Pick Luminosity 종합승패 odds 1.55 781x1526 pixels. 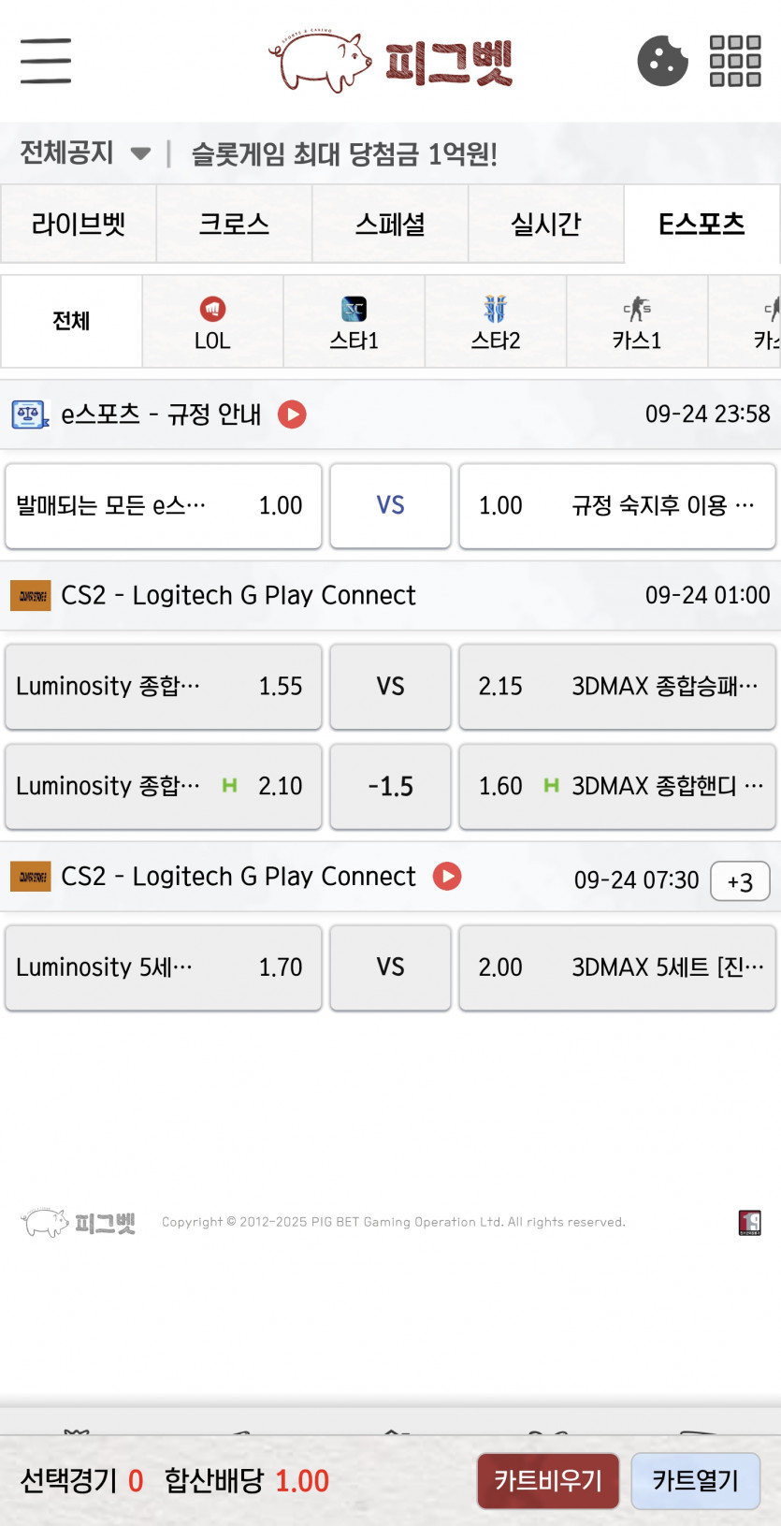[x=164, y=687]
